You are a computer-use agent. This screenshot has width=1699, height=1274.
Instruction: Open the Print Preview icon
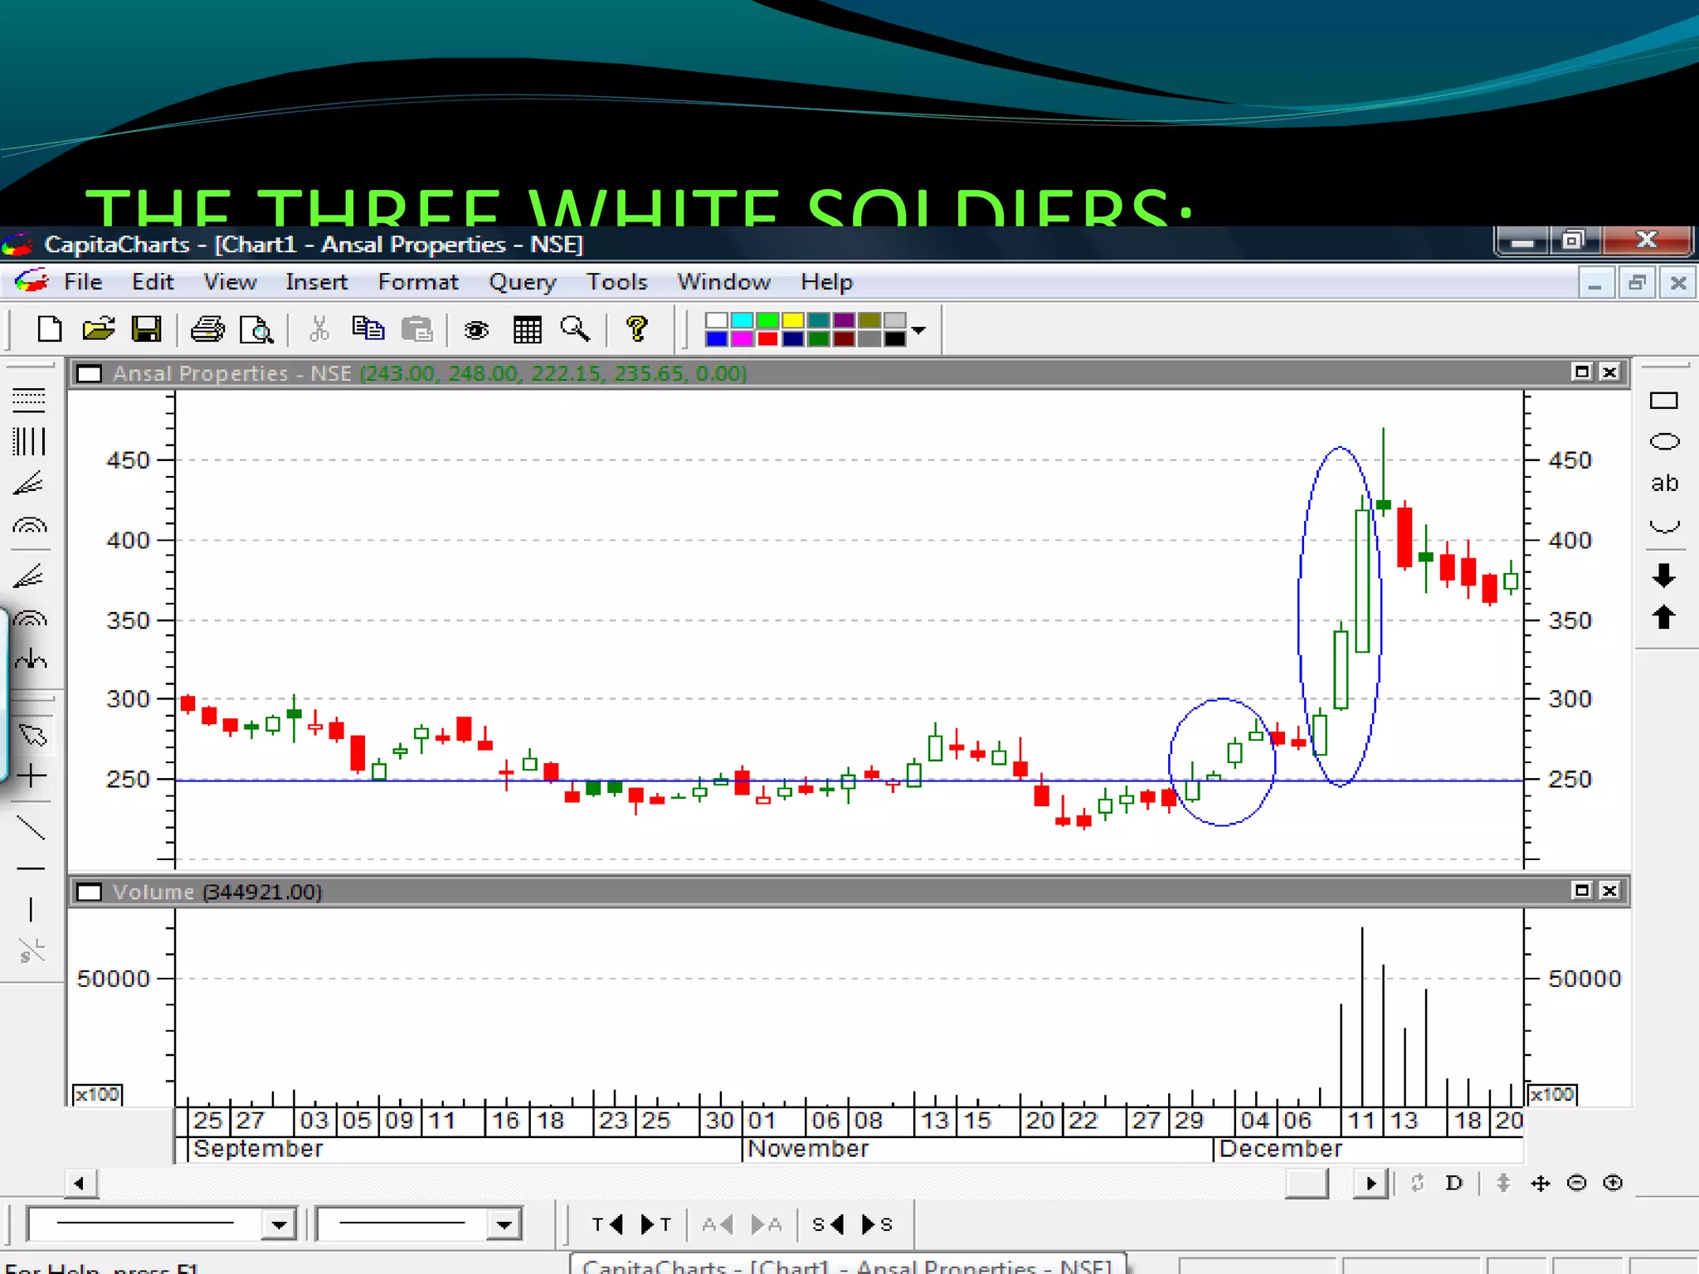[256, 330]
